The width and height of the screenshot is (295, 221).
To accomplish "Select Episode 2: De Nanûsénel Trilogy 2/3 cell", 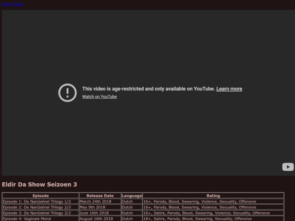I will (x=40, y=207).
